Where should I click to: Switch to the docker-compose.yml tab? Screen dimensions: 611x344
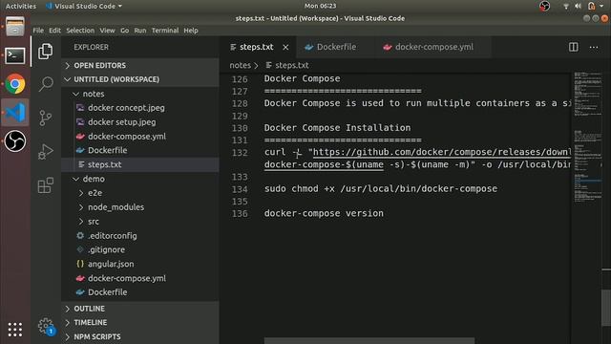[433, 47]
